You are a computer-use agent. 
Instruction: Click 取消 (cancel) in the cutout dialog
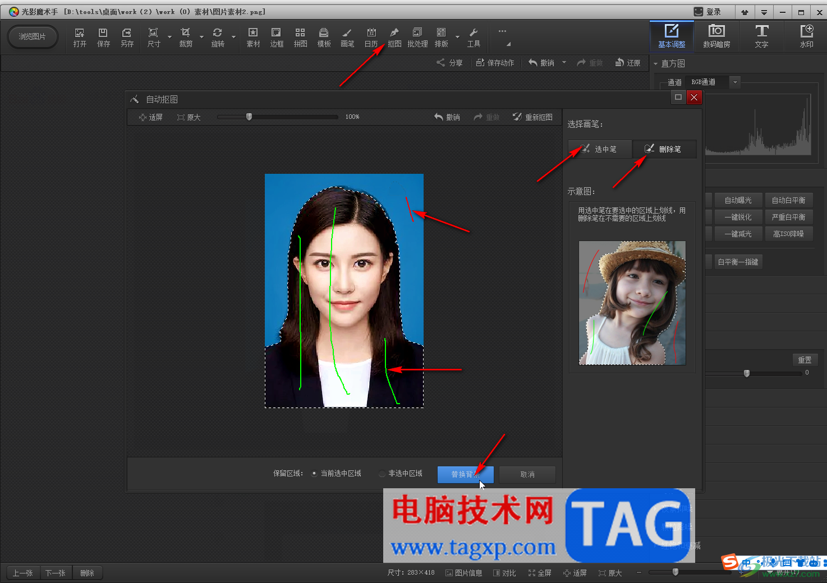point(527,474)
